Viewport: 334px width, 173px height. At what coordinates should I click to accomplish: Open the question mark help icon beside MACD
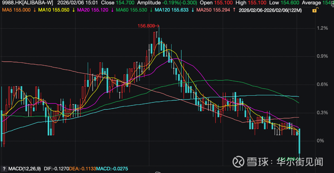click(4, 169)
